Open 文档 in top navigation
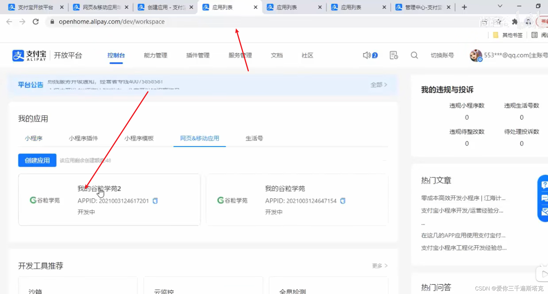 277,55
